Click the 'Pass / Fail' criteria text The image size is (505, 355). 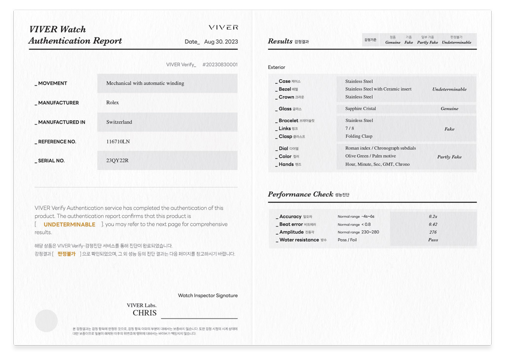pyautogui.click(x=347, y=240)
